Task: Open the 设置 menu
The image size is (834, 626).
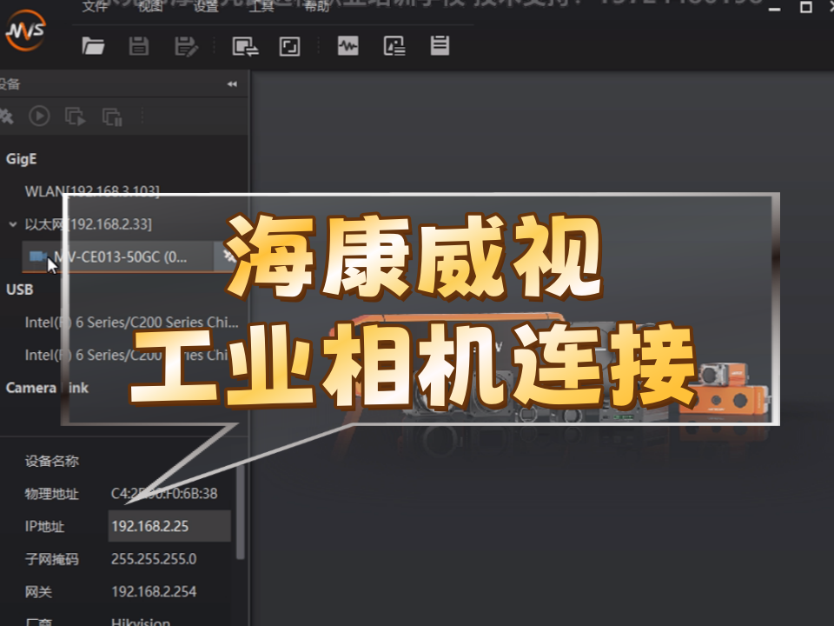Action: (x=206, y=7)
